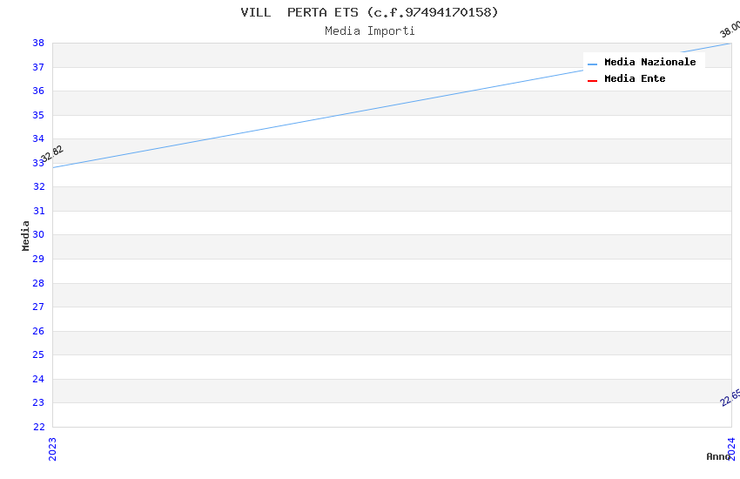Viewport: 740px width, 479px height.
Task: Click the 38 y-axis tick label
Action: coord(38,43)
